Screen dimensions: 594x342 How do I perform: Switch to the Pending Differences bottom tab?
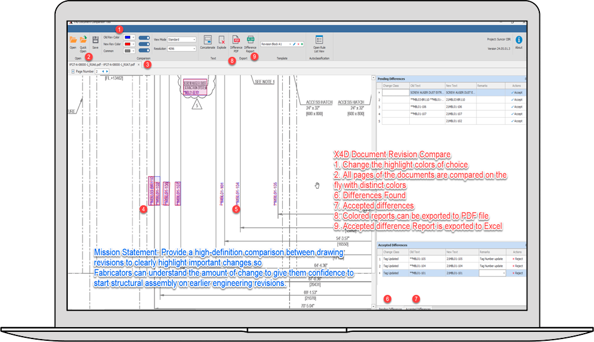click(390, 309)
